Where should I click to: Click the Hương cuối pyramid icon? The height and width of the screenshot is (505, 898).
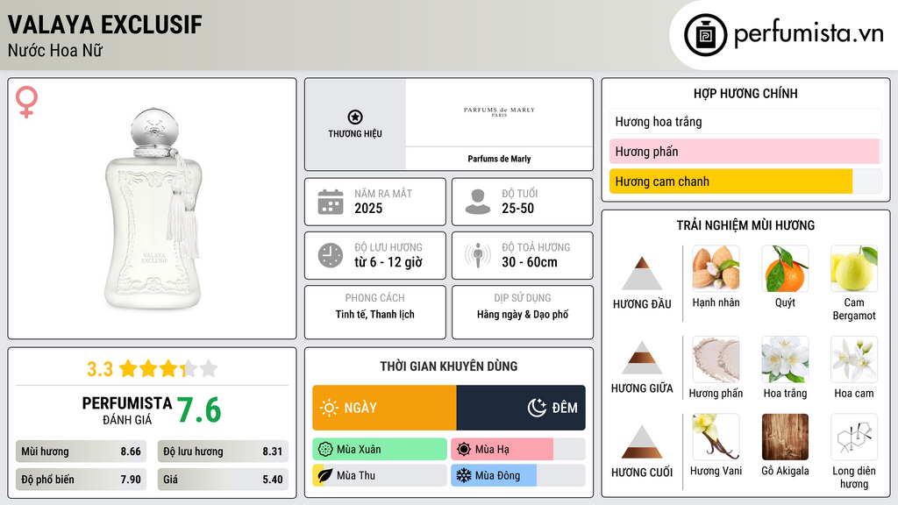(642, 442)
